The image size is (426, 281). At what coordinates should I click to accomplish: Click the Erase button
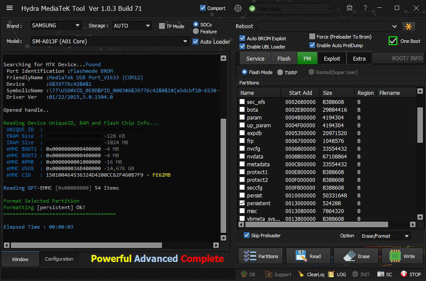click(357, 256)
